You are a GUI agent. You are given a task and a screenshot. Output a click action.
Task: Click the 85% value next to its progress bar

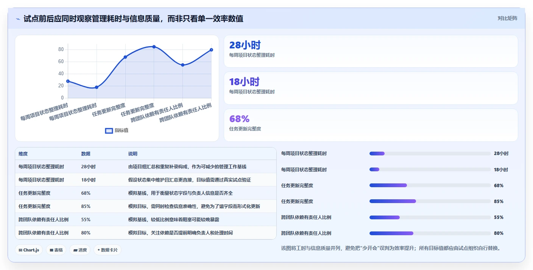tap(499, 202)
